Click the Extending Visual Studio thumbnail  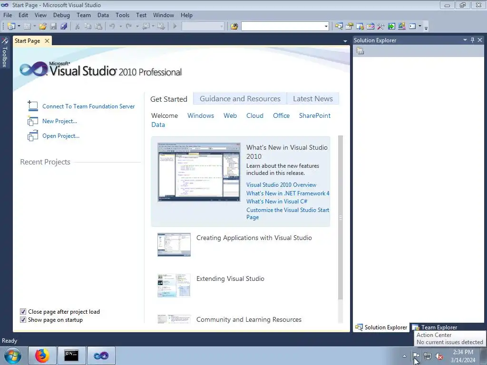point(174,286)
